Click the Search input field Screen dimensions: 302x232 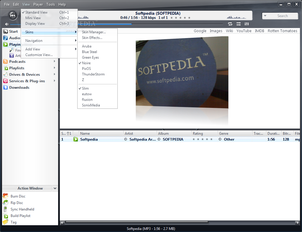(283, 16)
